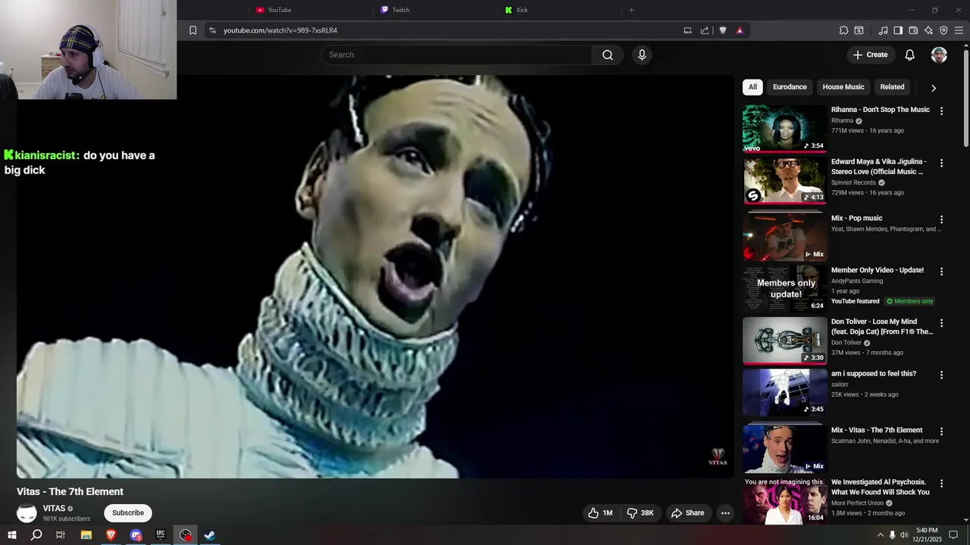Open Don Toliver Lose My Mind thumbnail
The height and width of the screenshot is (545, 970).
(x=784, y=341)
